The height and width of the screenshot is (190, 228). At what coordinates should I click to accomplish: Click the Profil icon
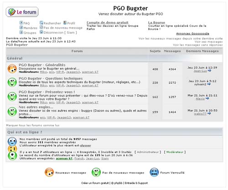point(65,23)
